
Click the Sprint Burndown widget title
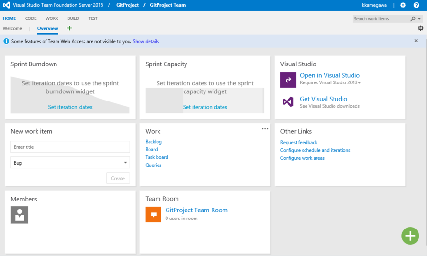coord(34,64)
